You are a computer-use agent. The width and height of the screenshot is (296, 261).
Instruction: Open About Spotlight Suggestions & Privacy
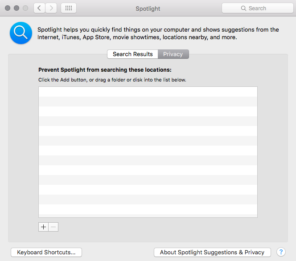(212, 253)
